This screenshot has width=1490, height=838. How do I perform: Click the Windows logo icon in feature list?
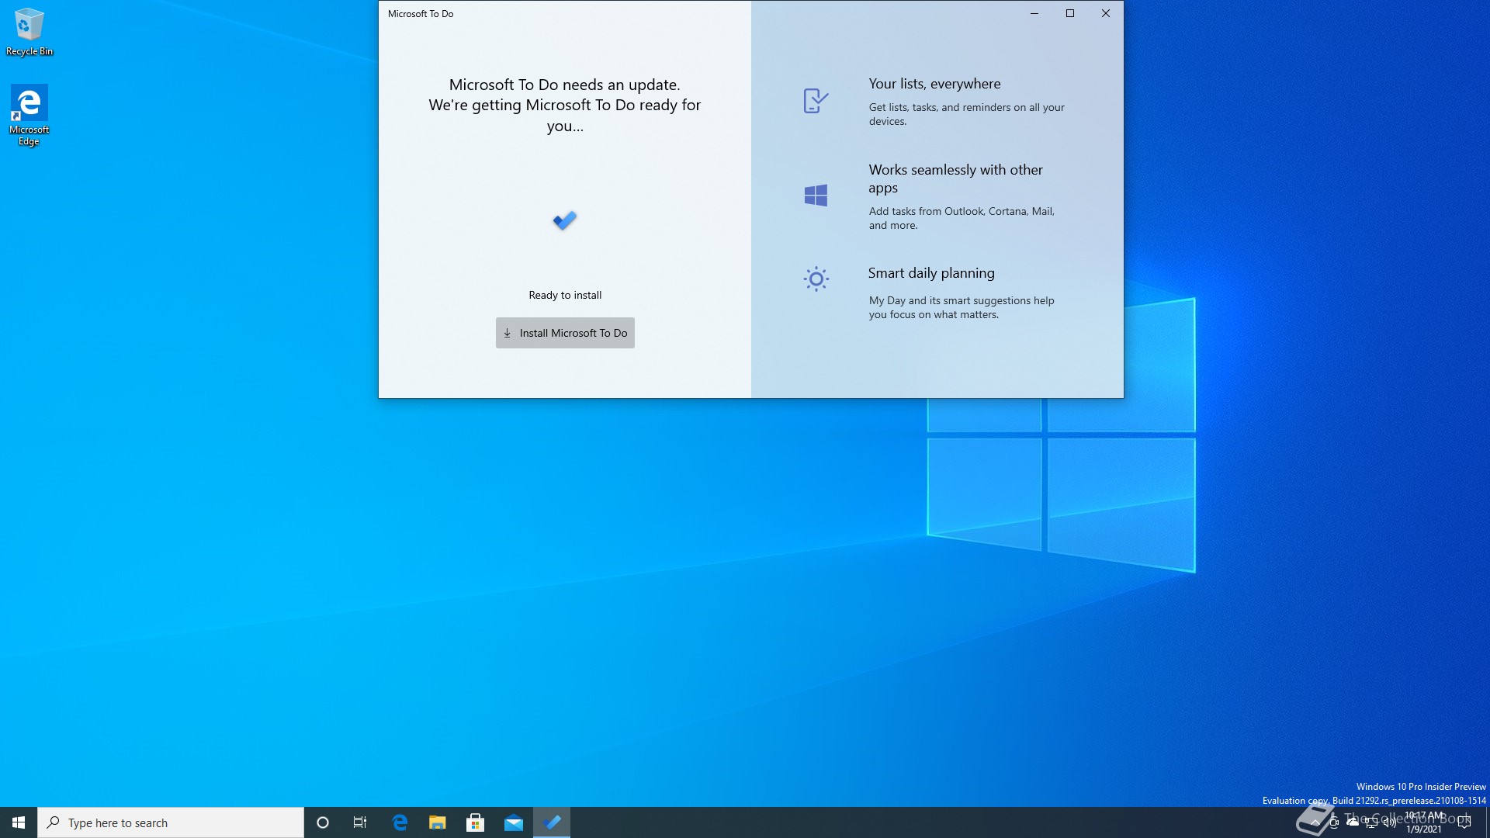816,196
